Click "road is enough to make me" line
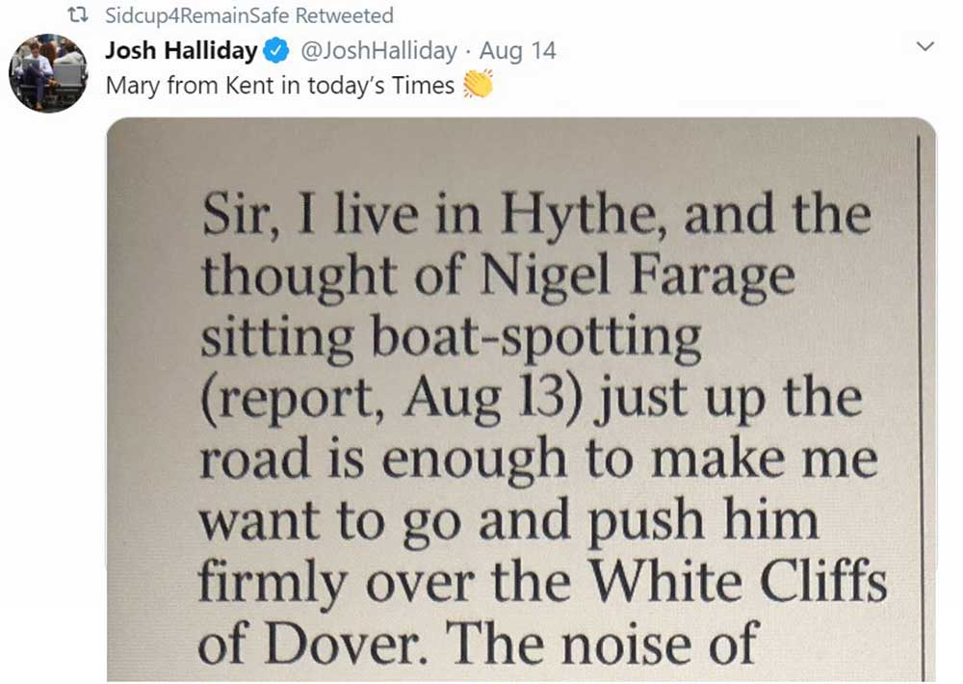Screen dimensions: 963x684 (x=538, y=459)
